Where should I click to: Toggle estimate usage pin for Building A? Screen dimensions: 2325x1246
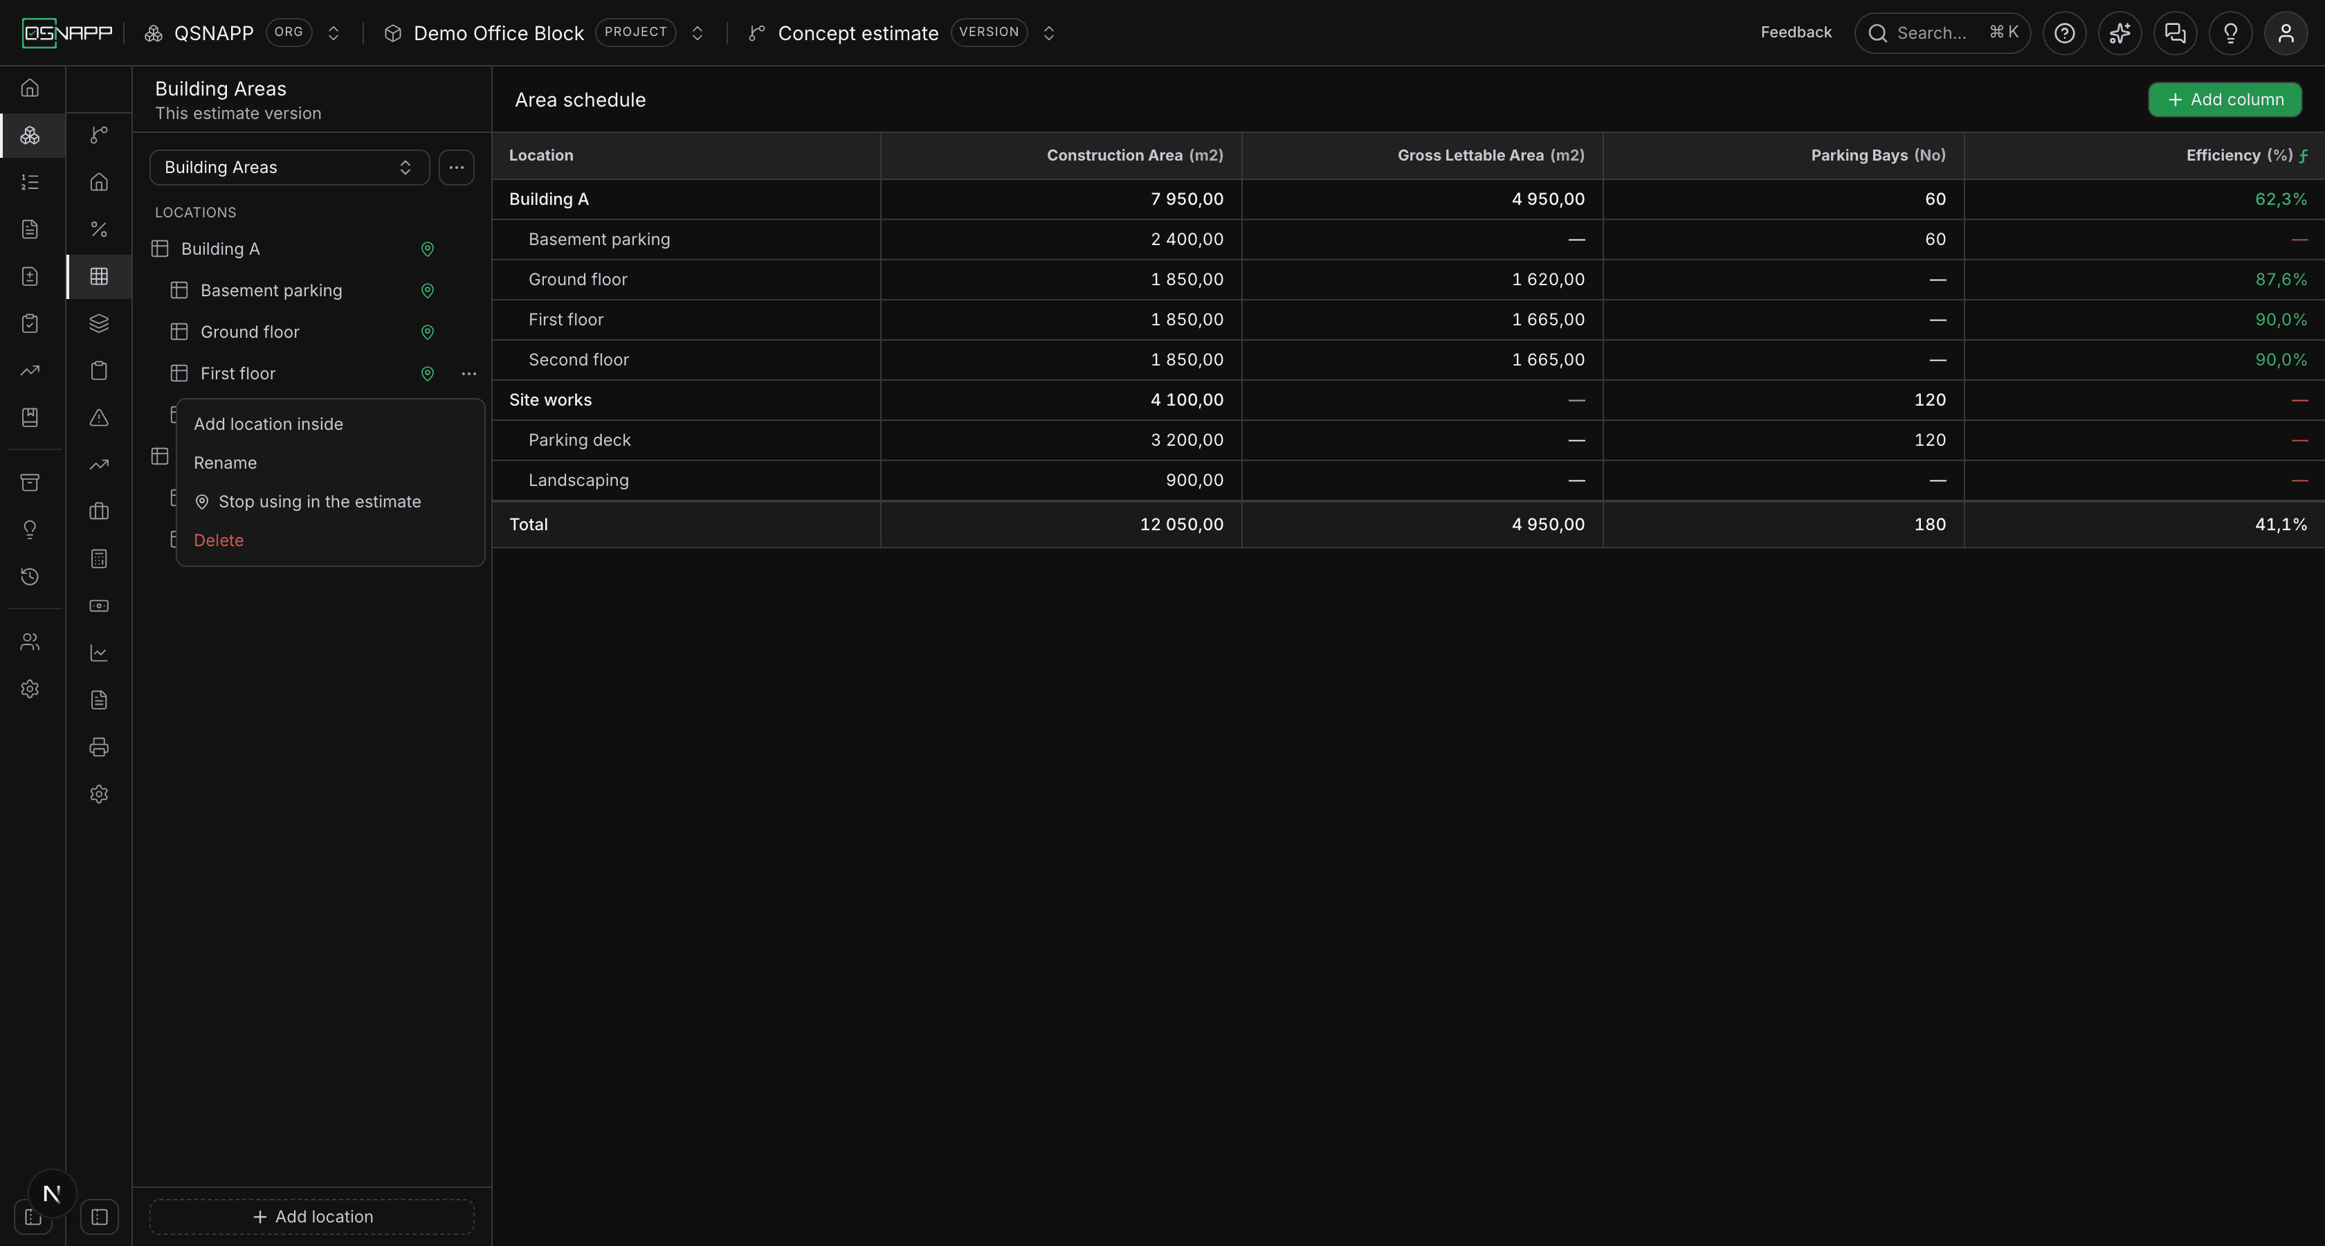point(428,249)
